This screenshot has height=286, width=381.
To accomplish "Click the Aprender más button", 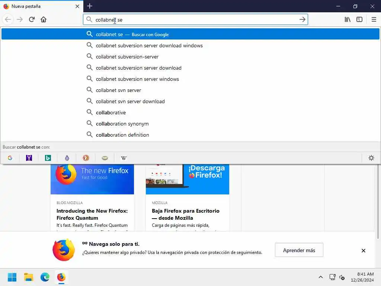I will point(299,250).
